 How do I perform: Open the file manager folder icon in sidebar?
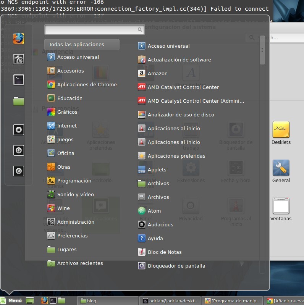point(19,101)
